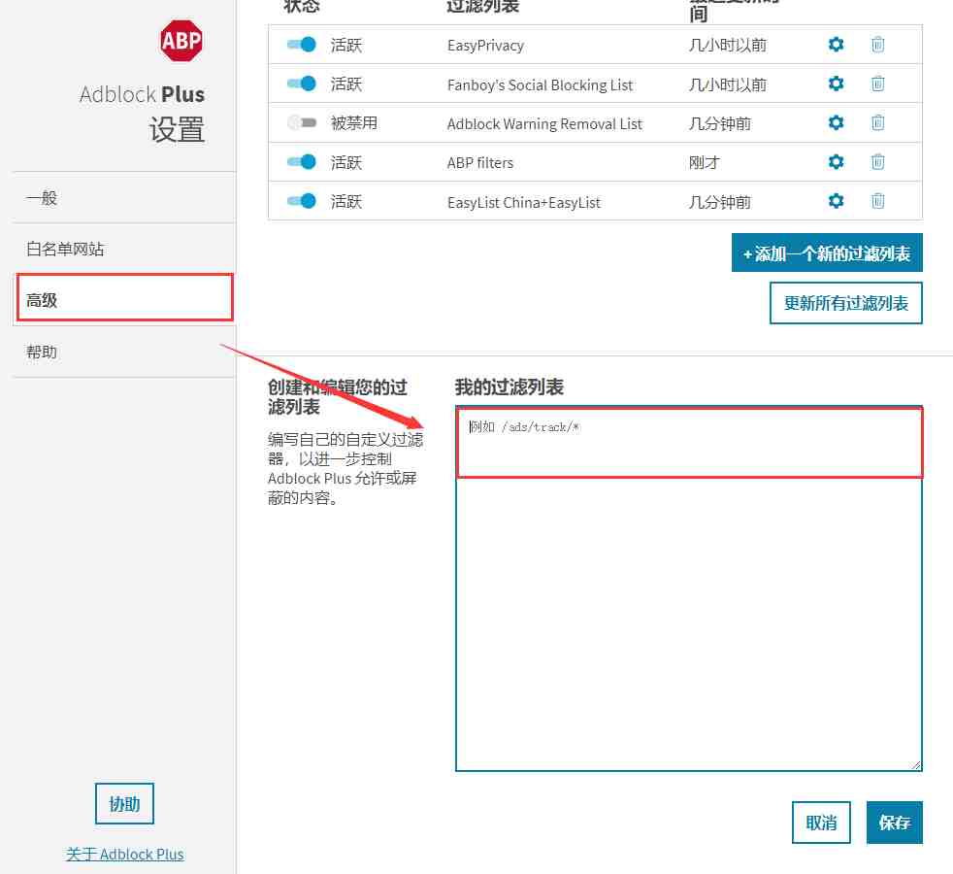953x874 pixels.
Task: Click 被禁用 status text
Action: [x=353, y=123]
